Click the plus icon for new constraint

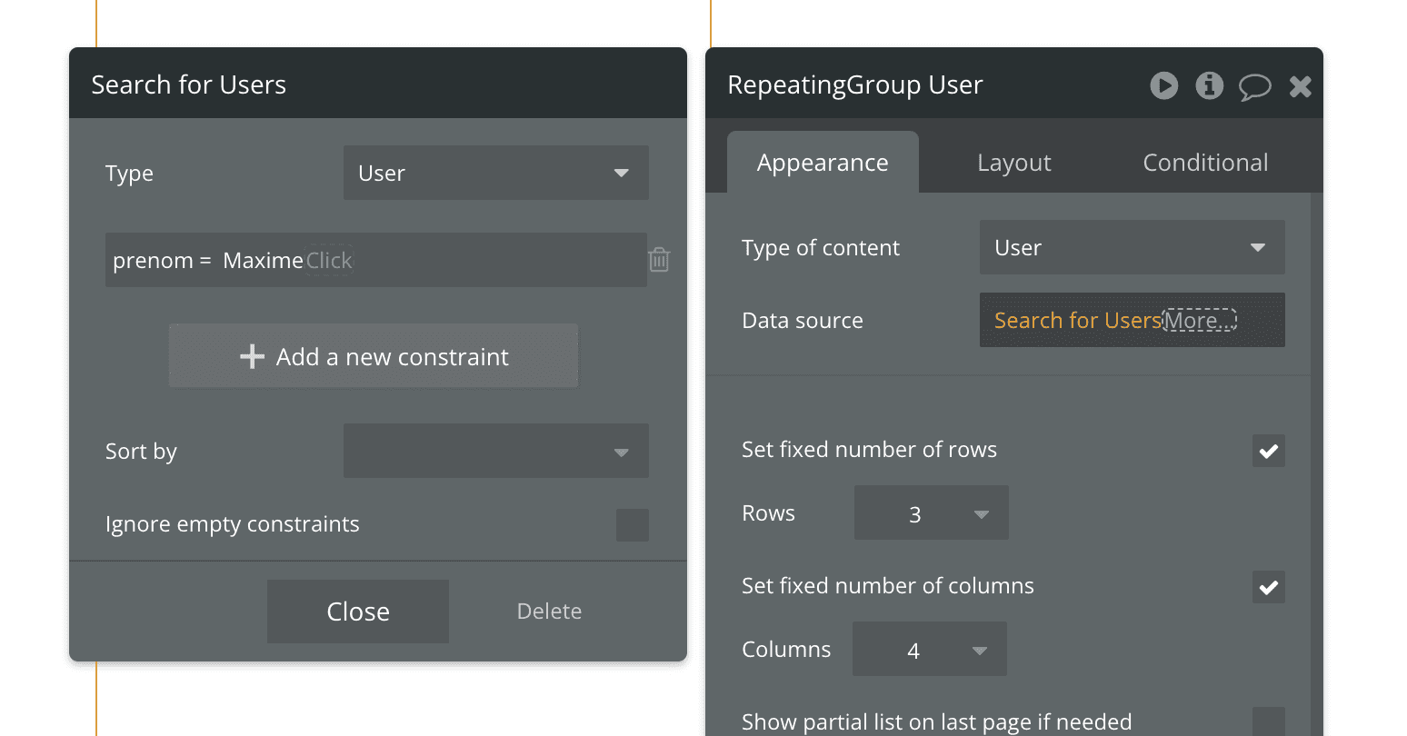[x=252, y=357]
